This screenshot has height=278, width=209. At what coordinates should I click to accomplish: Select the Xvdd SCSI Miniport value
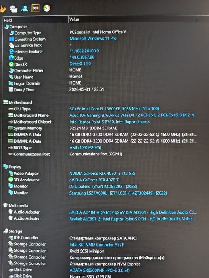point(87,251)
